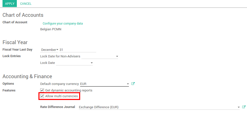Click the Get dynamic accounting reports label
This screenshot has height=115, width=247.
click(x=69, y=90)
